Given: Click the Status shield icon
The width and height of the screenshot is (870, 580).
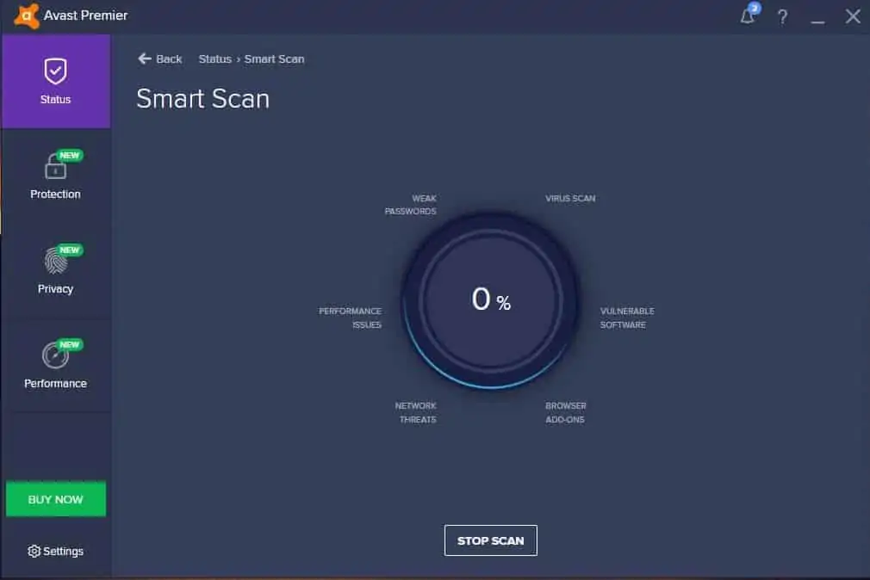Looking at the screenshot, I should coord(55,71).
